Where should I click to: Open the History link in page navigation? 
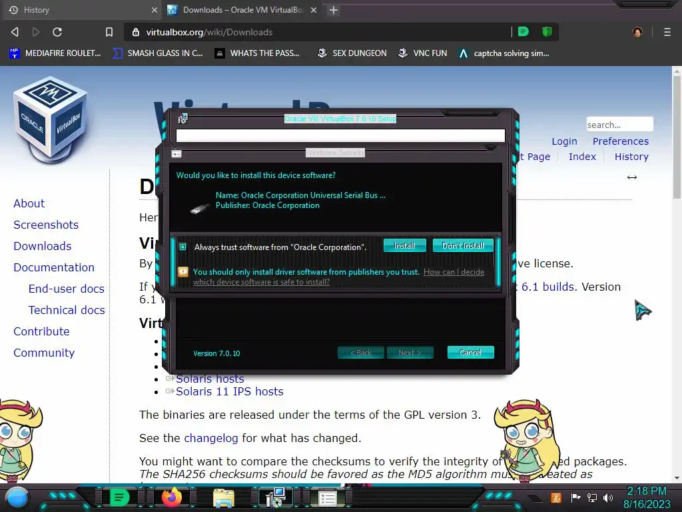tap(631, 157)
